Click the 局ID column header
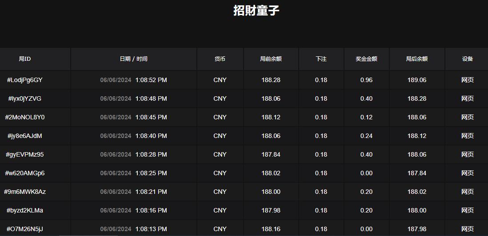The image size is (488, 236). pos(25,59)
